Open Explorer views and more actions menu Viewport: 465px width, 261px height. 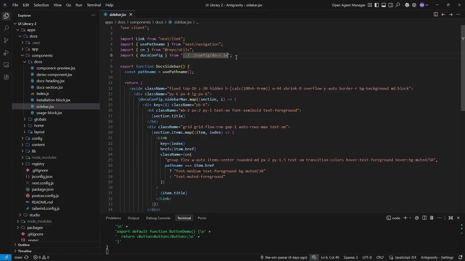tap(93, 15)
